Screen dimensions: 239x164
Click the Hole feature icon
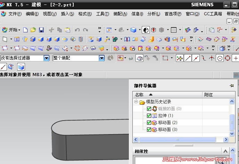click(33, 39)
